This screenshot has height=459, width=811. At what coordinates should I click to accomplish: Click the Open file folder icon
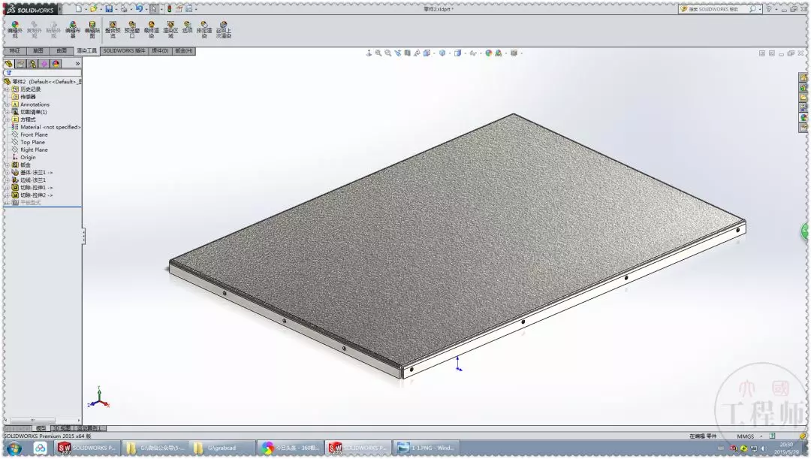94,9
